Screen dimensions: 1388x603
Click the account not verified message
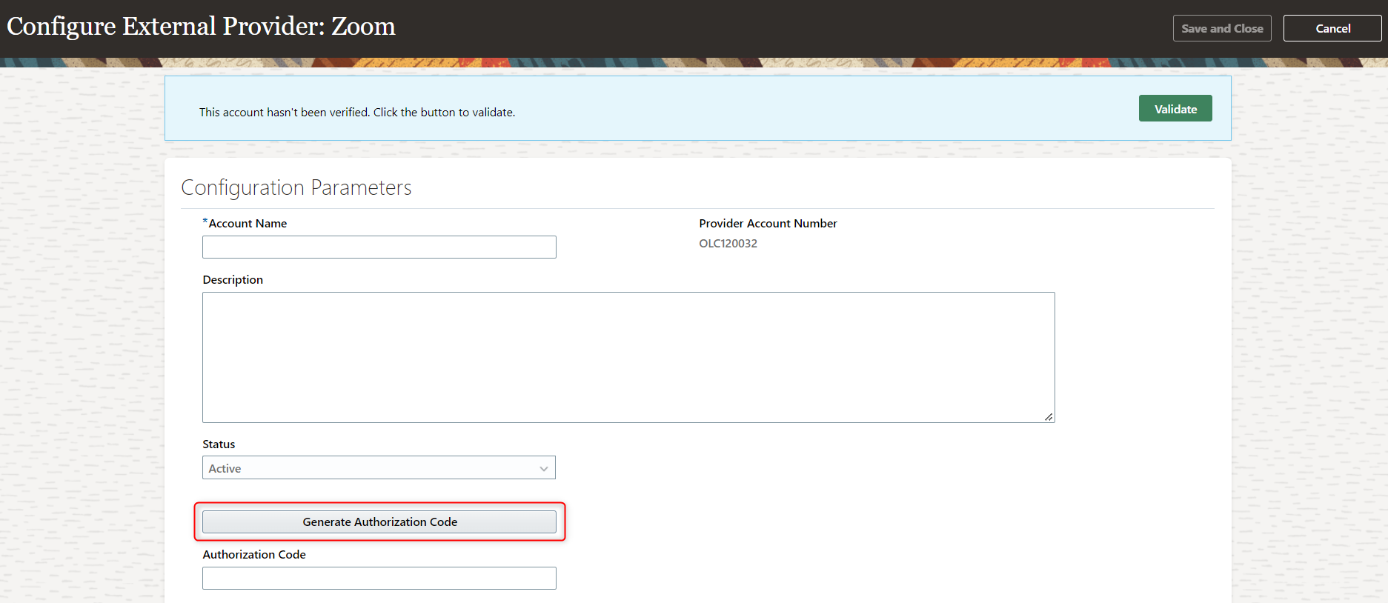[357, 112]
